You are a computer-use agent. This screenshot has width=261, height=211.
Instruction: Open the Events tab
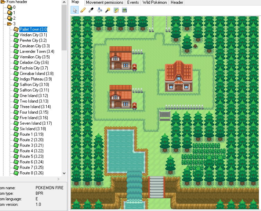click(133, 2)
